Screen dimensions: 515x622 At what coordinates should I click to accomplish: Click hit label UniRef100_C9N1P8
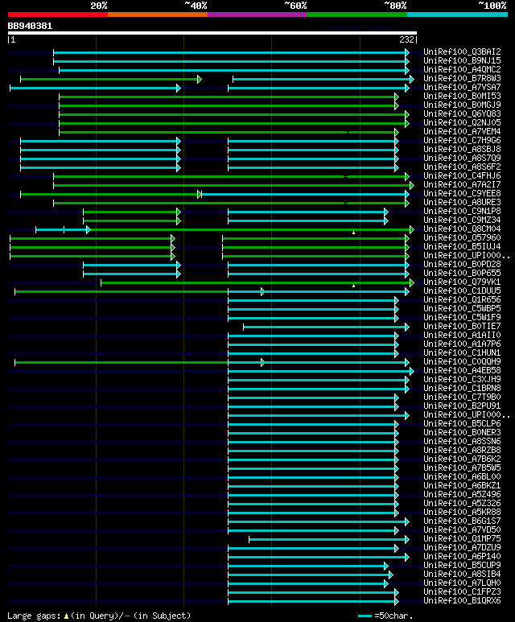pyautogui.click(x=462, y=211)
